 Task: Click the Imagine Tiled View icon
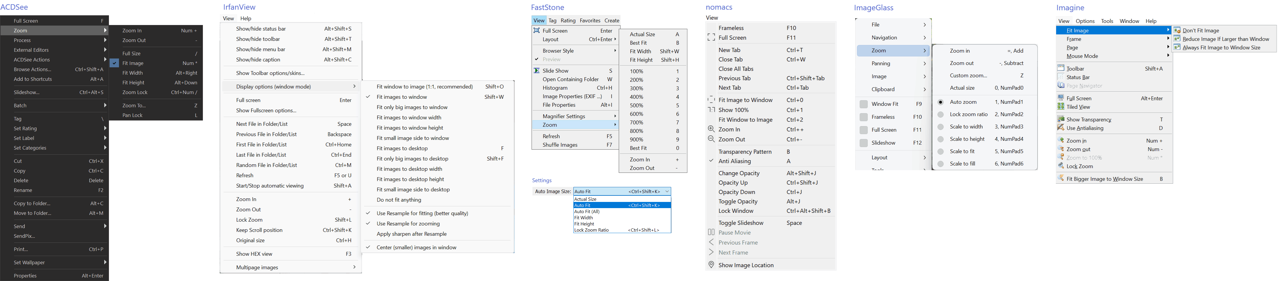1060,107
